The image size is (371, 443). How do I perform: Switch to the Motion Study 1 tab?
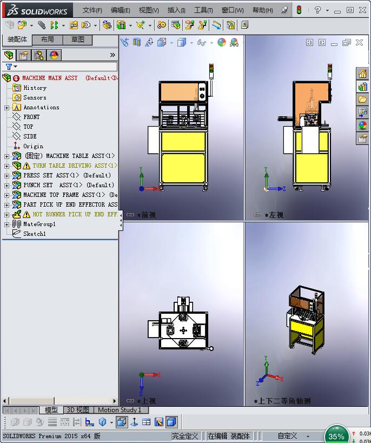coord(120,410)
